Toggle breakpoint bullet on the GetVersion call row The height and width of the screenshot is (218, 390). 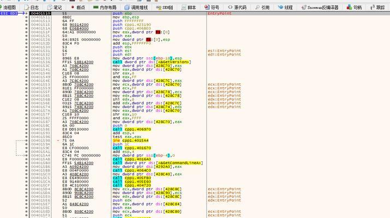26,62
